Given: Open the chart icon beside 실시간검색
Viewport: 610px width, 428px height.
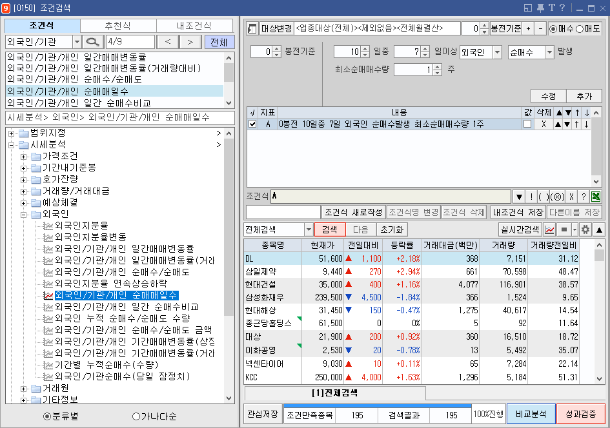Looking at the screenshot, I should coord(549,230).
